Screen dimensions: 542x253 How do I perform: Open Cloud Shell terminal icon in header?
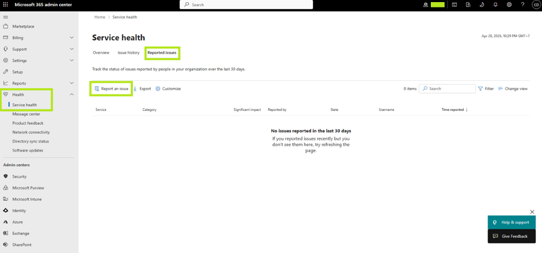[455, 4]
